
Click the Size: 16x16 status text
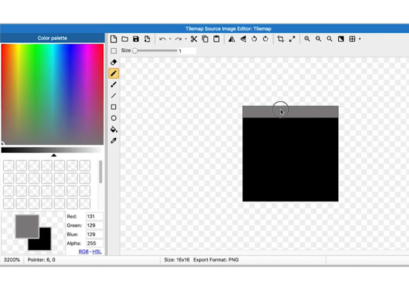click(x=176, y=260)
